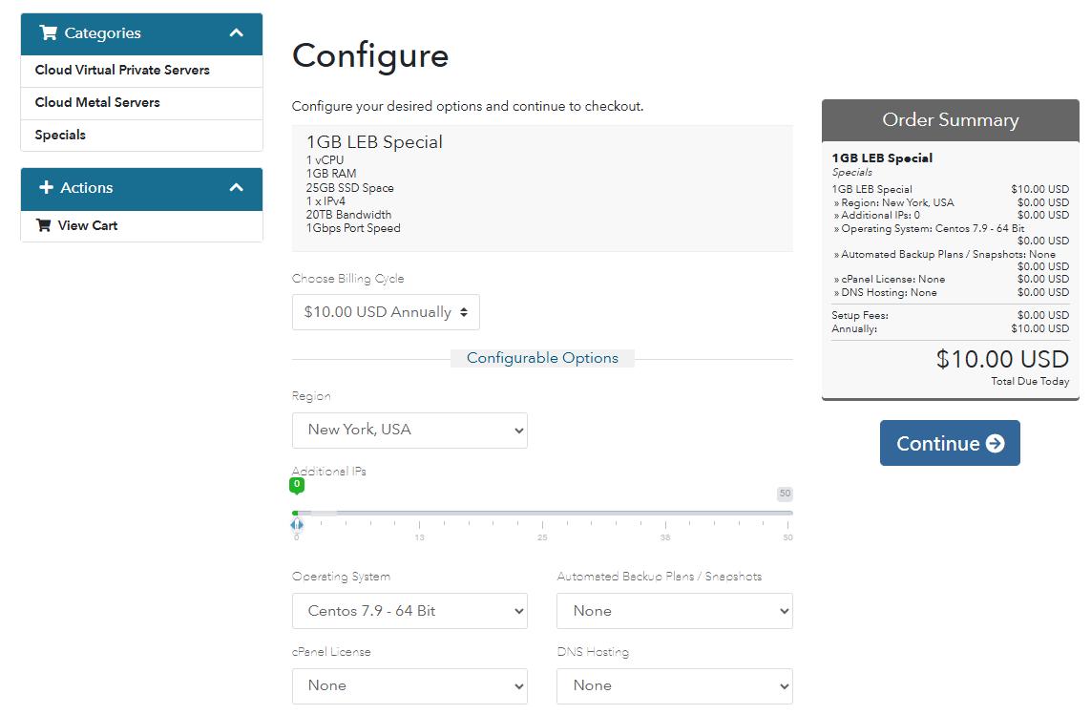
Task: Open Automated Backup Plans dropdown
Action: click(x=674, y=612)
